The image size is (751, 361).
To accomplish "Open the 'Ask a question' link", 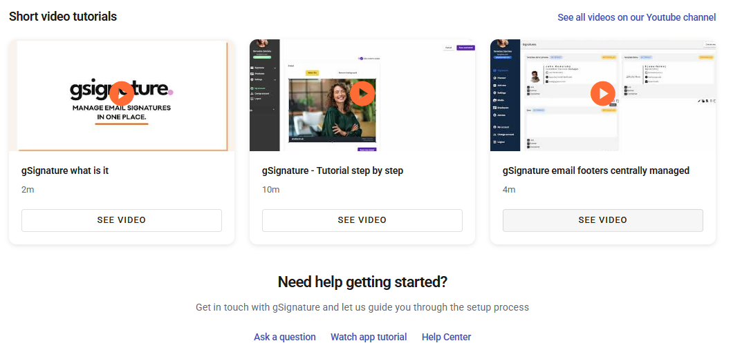I will pos(284,337).
